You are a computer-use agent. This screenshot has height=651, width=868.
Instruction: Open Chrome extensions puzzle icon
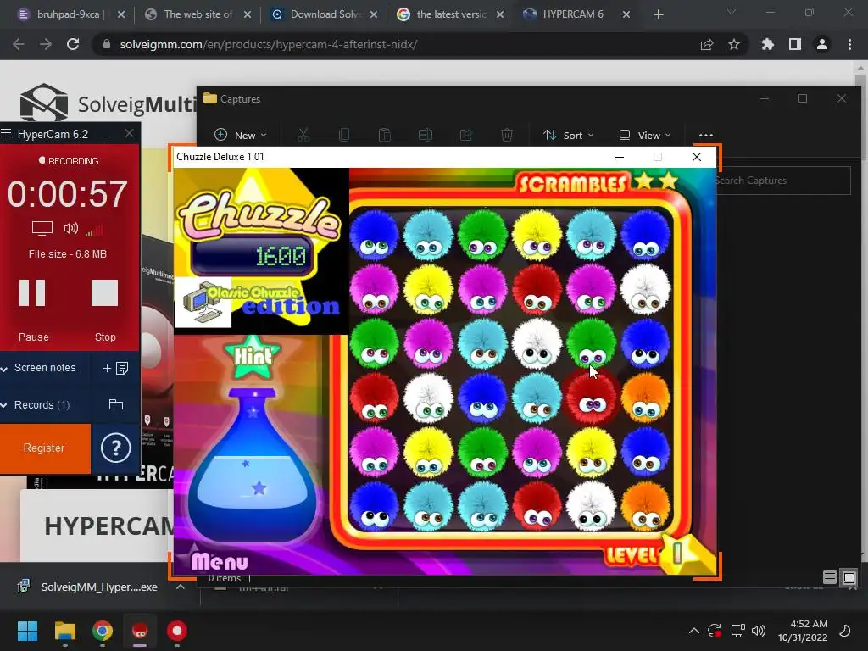point(767,44)
